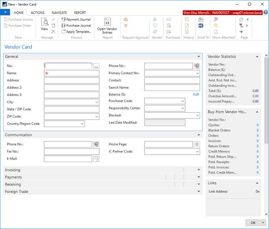Expand the Foreign Trade section
The image size is (269, 229).
[199, 191]
